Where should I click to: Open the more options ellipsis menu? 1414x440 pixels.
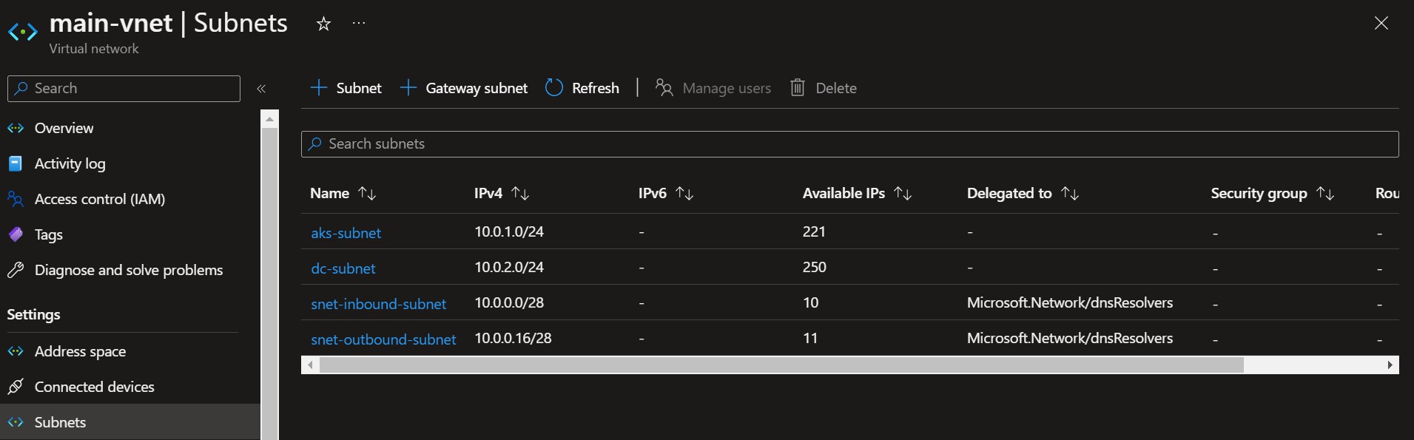(x=359, y=24)
